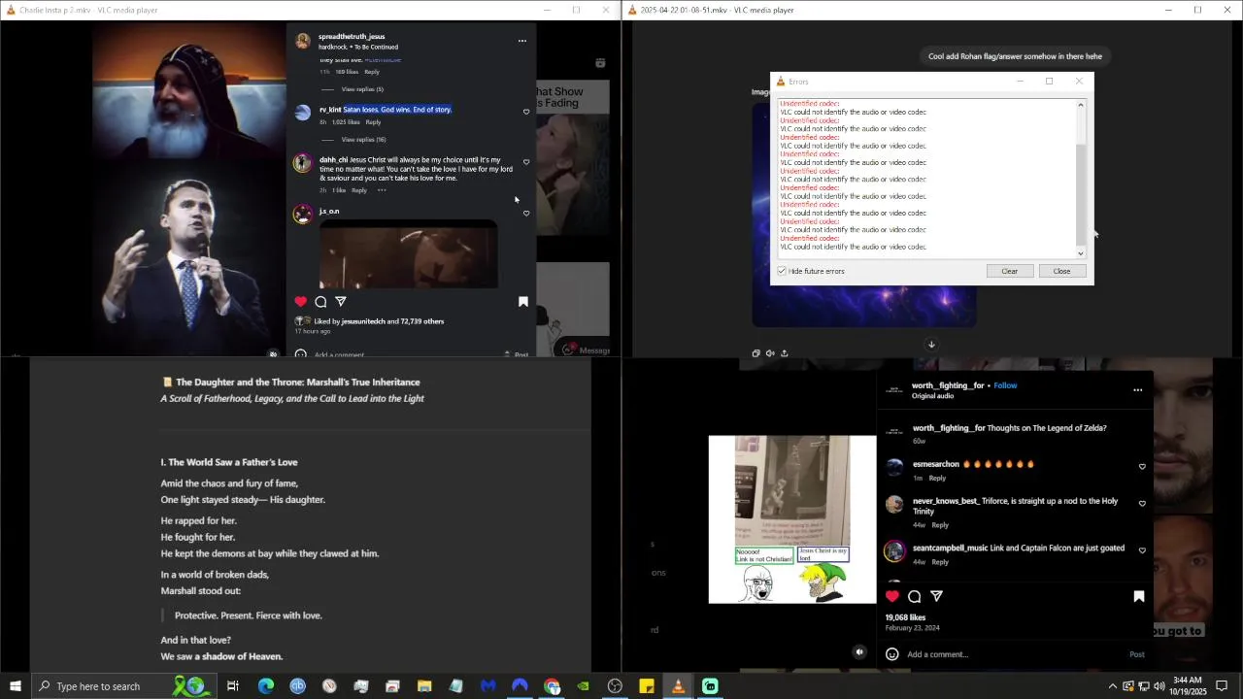Viewport: 1243px width, 699px height.
Task: Like the dahh_chi comment with its heart
Action: (526, 162)
